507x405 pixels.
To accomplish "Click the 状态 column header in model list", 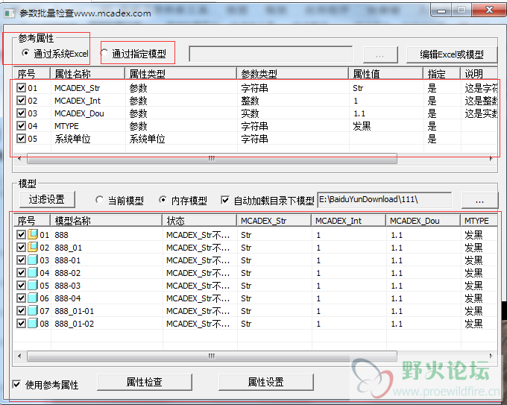I will [x=200, y=221].
